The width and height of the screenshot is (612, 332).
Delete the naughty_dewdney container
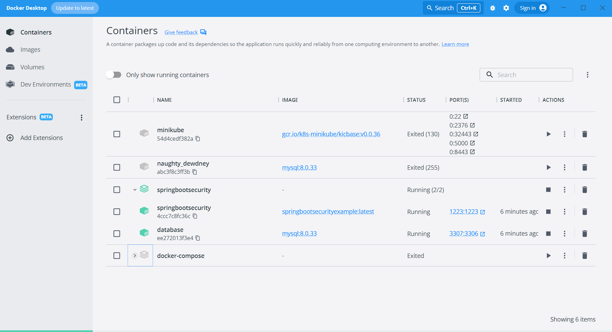(585, 167)
